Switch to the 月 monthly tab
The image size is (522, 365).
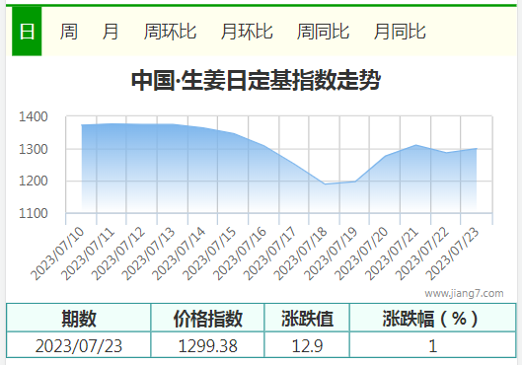(111, 32)
